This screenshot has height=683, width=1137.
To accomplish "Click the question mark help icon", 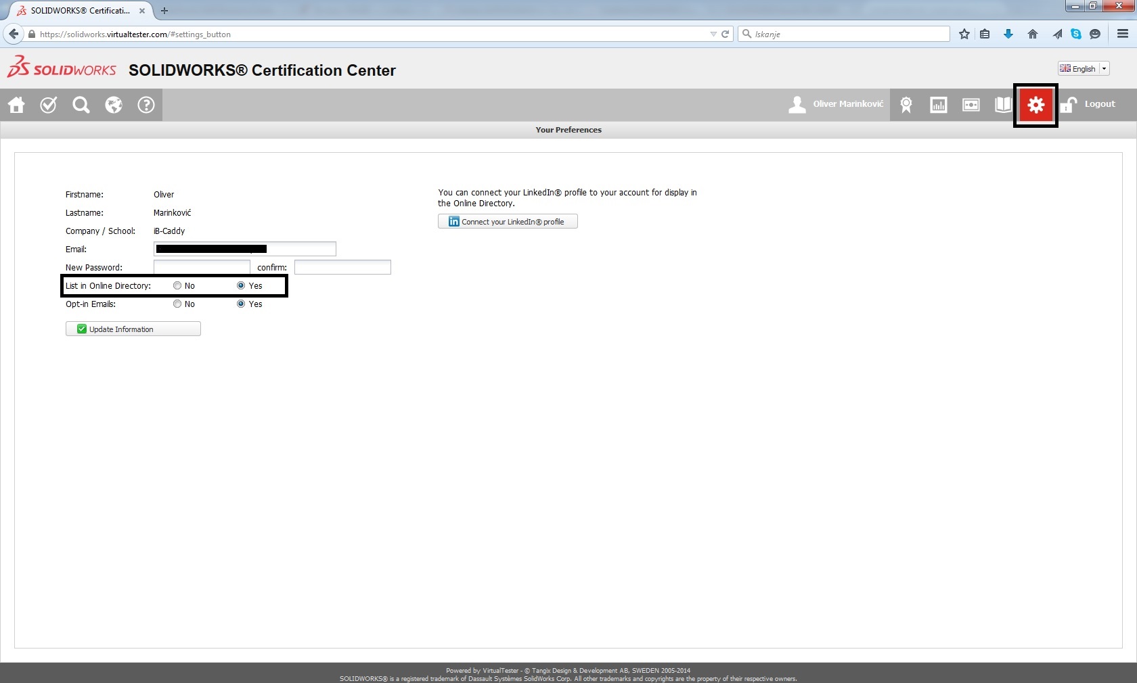I will coord(146,105).
